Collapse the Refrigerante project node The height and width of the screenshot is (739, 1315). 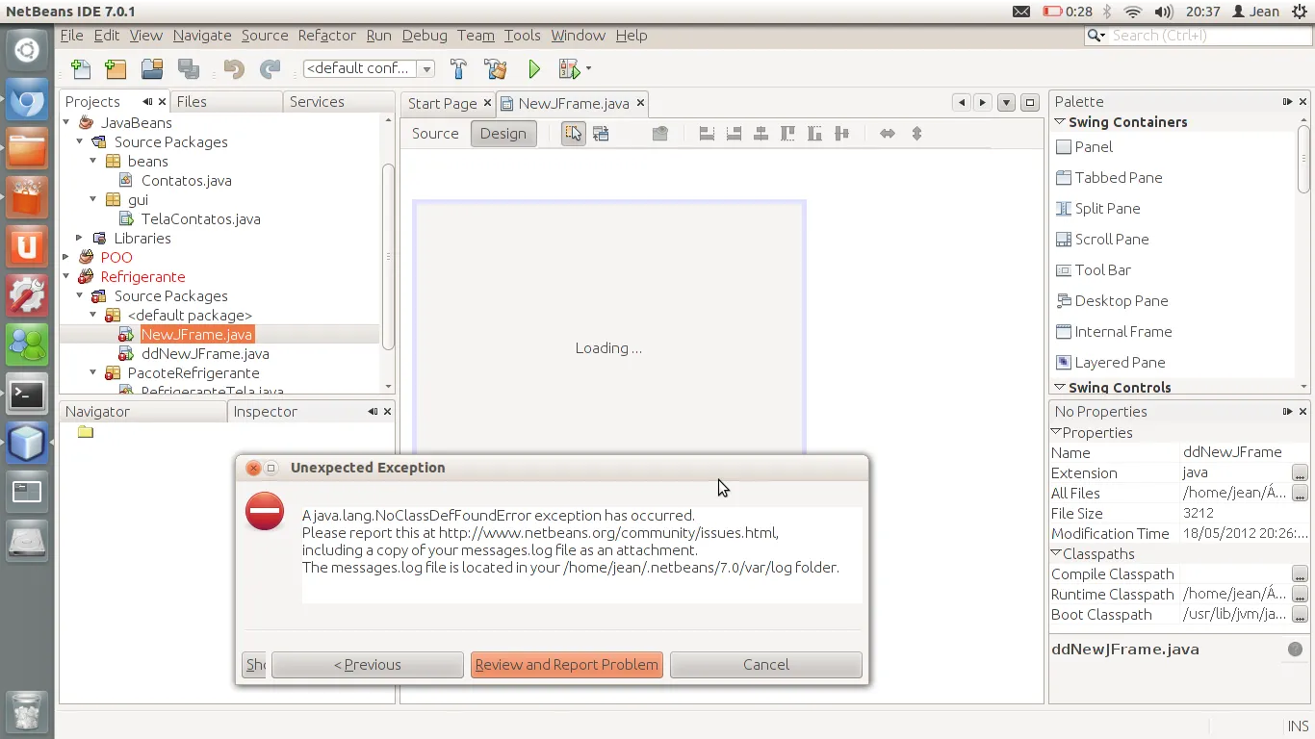(66, 276)
